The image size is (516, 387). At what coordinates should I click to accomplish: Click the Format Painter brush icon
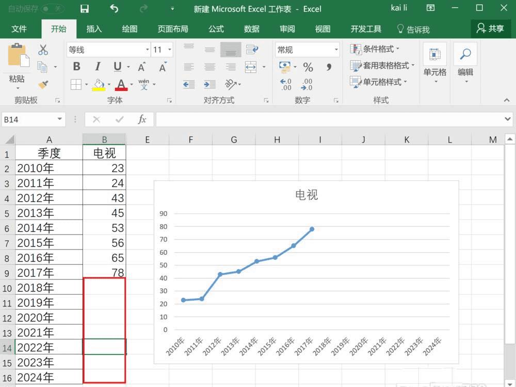click(x=43, y=85)
